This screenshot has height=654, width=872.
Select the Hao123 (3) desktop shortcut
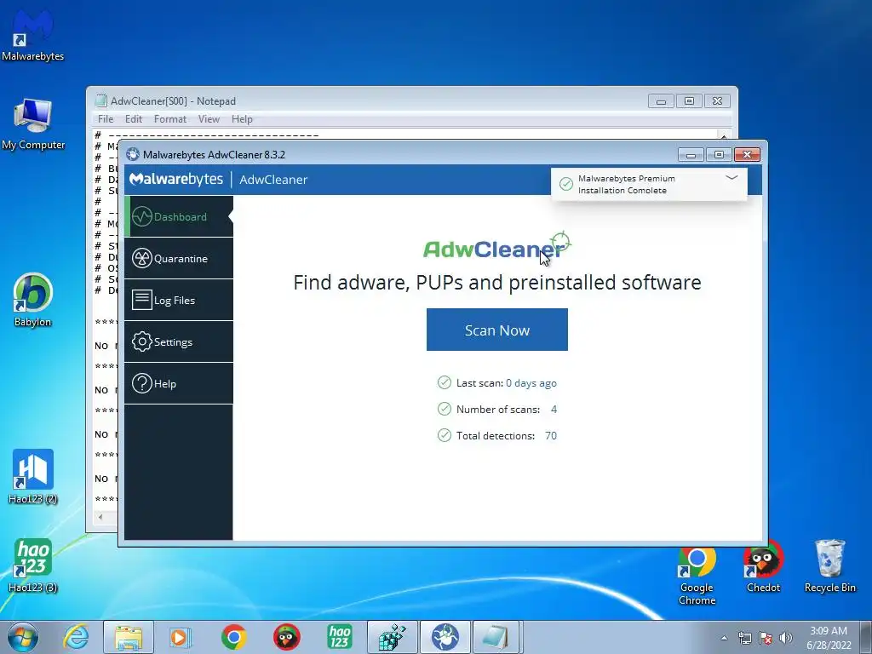[33, 565]
